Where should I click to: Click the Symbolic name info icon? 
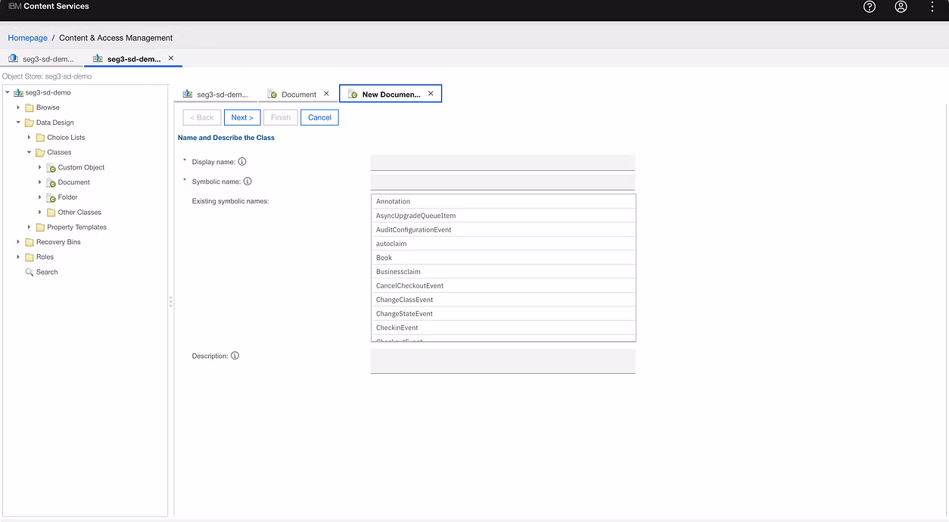[247, 182]
